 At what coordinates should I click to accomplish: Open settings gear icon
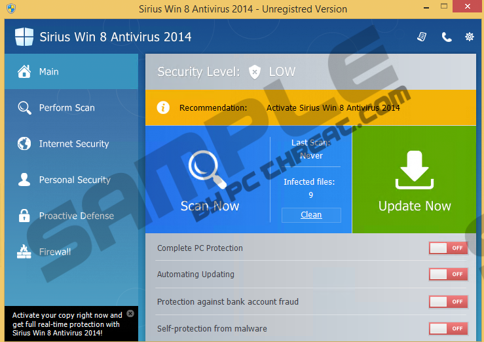[x=470, y=37]
